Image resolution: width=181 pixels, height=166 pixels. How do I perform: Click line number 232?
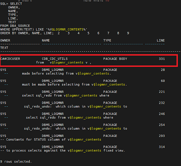(x=162, y=103)
